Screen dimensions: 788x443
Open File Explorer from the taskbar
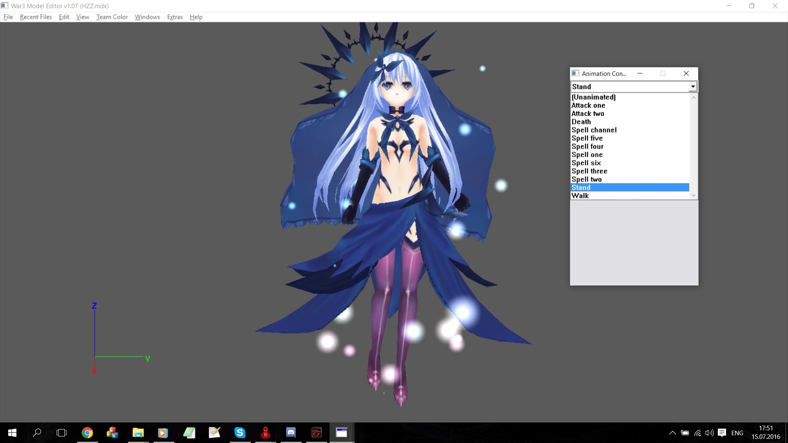[138, 433]
